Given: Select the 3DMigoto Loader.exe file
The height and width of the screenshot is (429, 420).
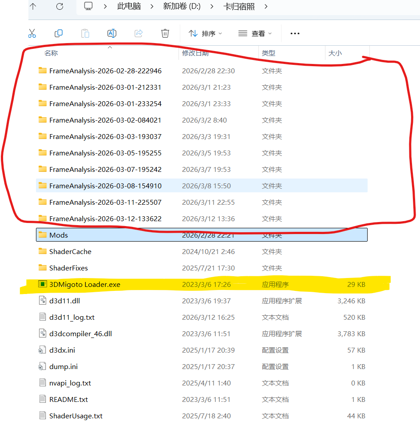Looking at the screenshot, I should click(x=84, y=284).
